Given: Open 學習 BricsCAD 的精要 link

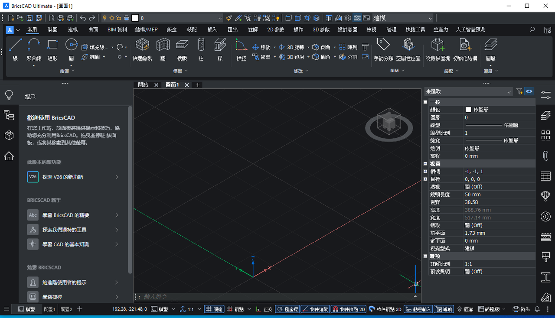Looking at the screenshot, I should [x=73, y=215].
